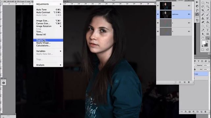Open Image Size dialog

[48, 21]
